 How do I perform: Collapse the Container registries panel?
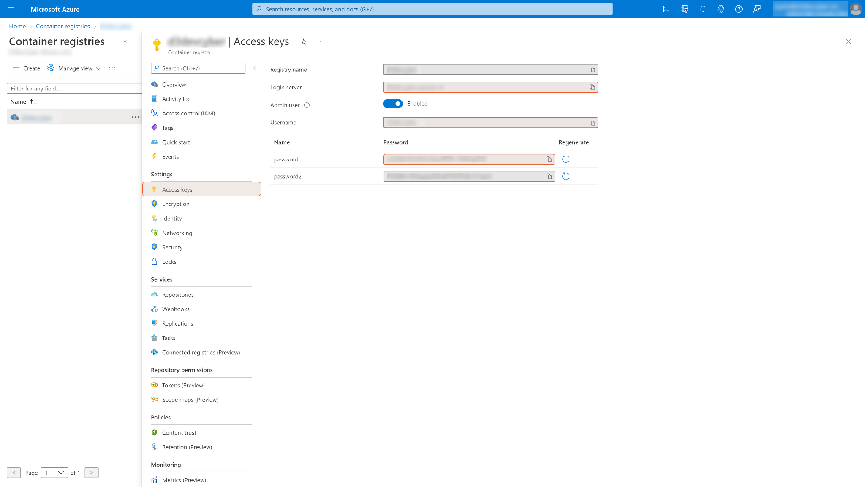[x=126, y=41]
